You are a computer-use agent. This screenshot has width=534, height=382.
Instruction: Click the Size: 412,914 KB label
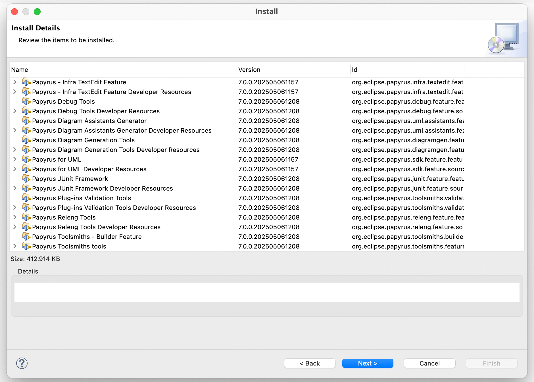(x=35, y=259)
